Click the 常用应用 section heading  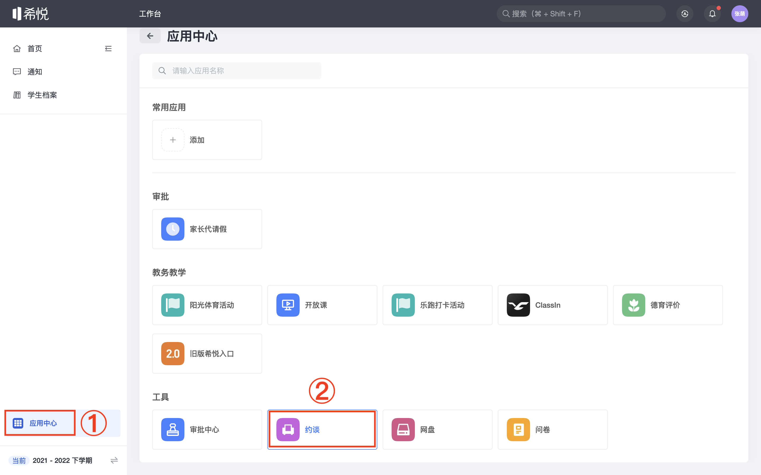click(169, 107)
